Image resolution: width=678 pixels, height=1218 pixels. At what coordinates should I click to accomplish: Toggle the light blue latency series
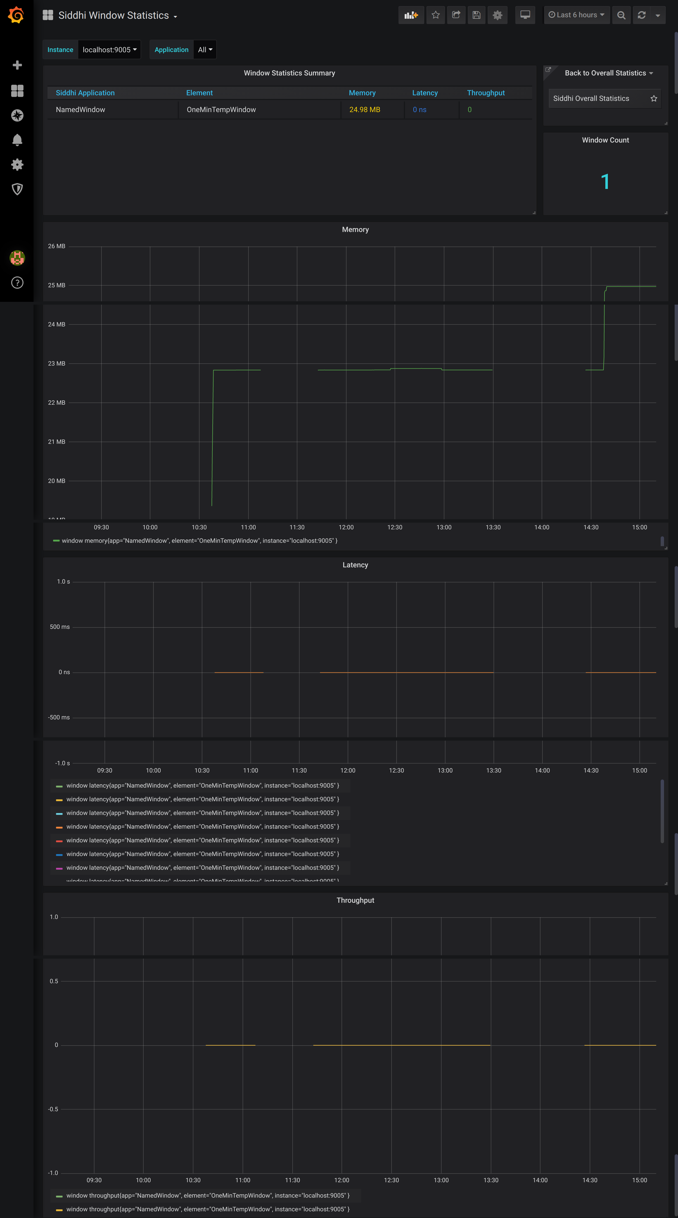tap(202, 813)
